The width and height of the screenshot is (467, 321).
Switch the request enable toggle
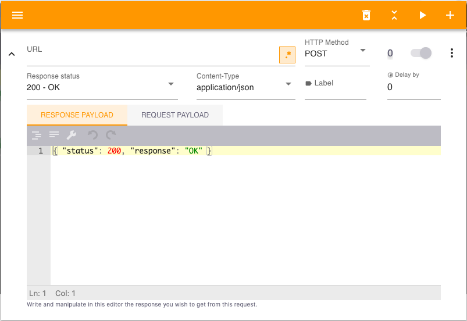click(x=421, y=53)
